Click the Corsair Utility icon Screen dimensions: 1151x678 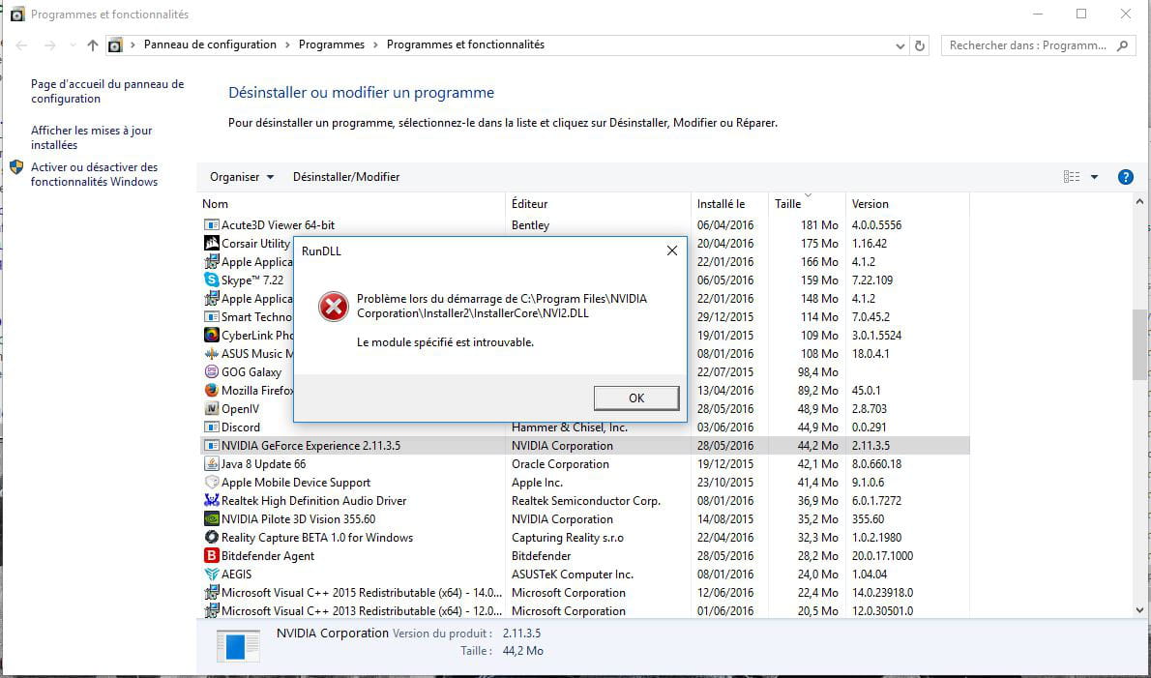click(212, 243)
